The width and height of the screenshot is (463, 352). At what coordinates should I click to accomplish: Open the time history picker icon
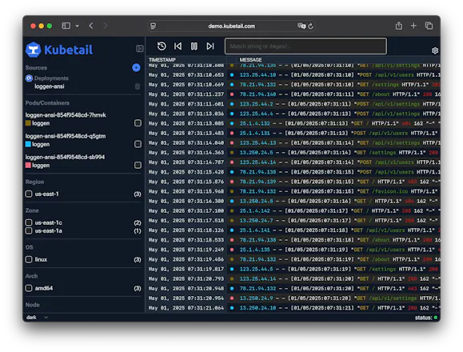[x=162, y=46]
